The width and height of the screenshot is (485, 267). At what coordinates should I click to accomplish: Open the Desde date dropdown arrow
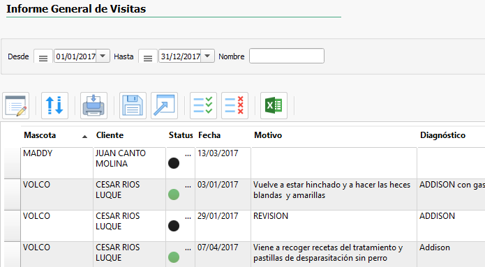103,56
